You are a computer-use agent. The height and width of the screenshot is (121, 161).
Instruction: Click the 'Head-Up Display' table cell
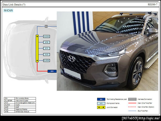click(25, 109)
